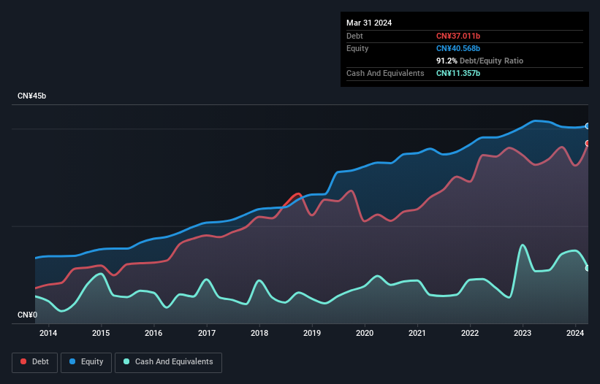The height and width of the screenshot is (384, 600).
Task: Click the 2020 x-axis label
Action: tap(365, 333)
